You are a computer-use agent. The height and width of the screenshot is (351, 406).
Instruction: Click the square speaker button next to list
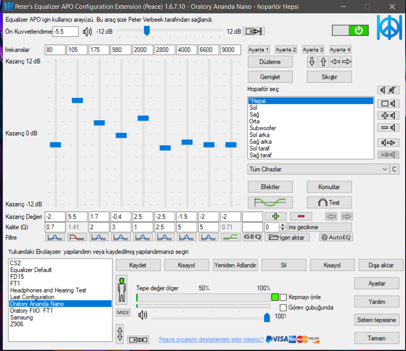388,104
